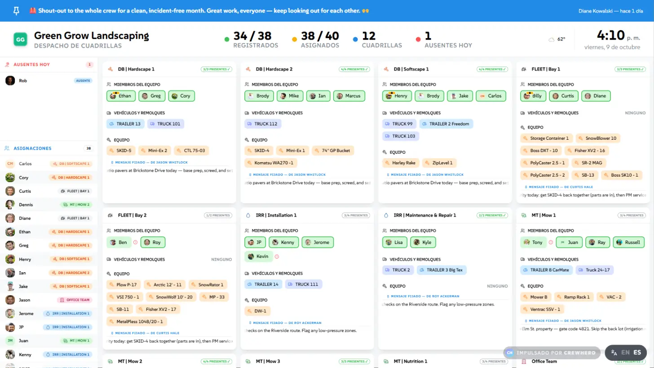Open Jason's Office Team assignment row
This screenshot has width=654, height=368.
[49, 300]
